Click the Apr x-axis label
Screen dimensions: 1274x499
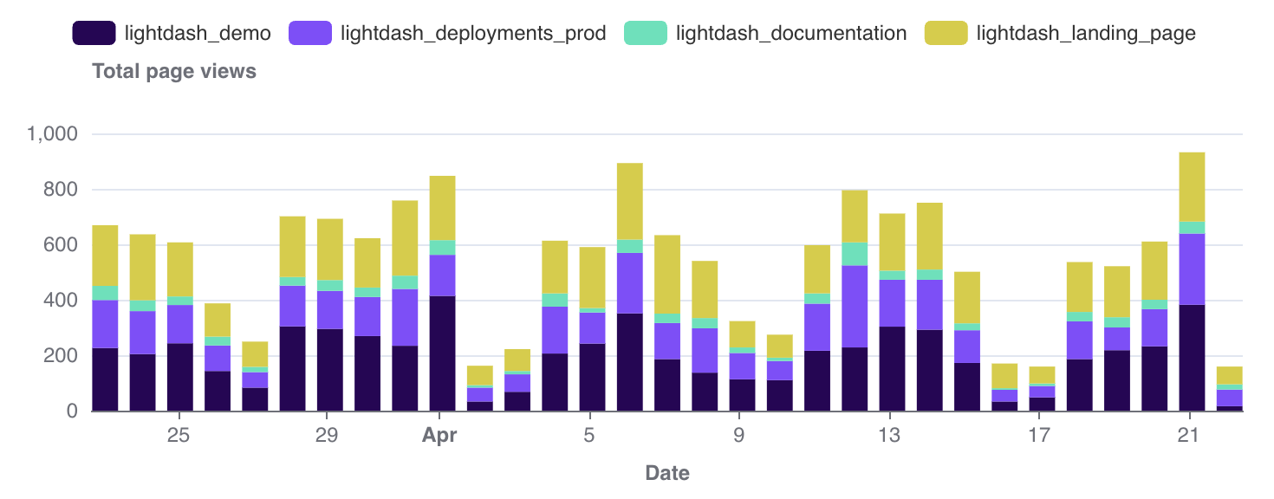pyautogui.click(x=439, y=436)
